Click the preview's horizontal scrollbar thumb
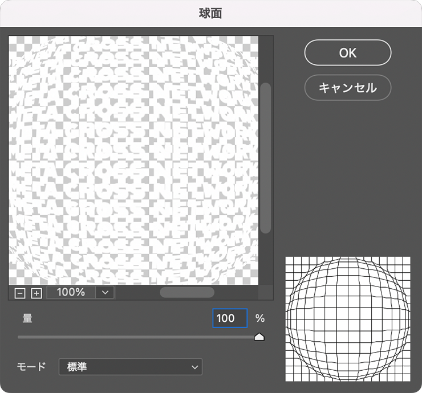 tap(186, 292)
